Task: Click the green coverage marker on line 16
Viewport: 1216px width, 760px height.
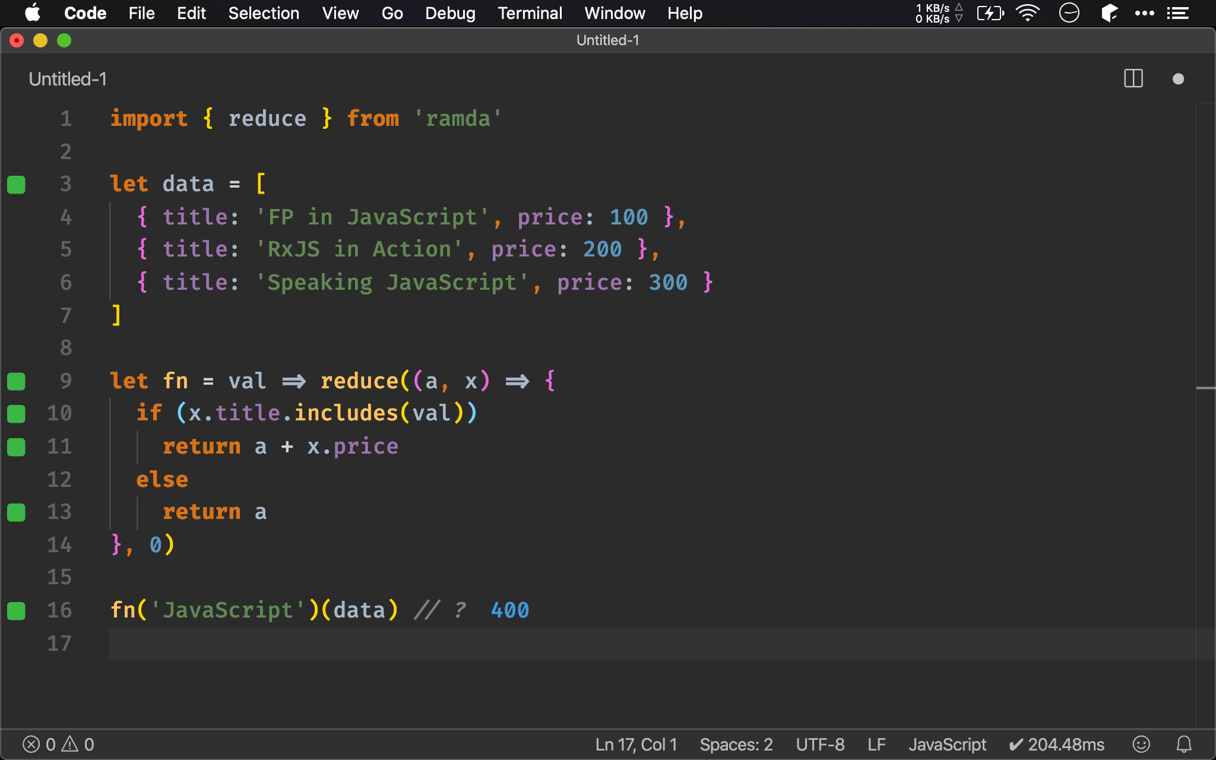Action: 16,610
